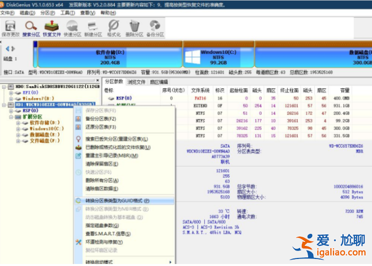The image size is (372, 266).
Task: Switch to the 分区参数 tab
Action: 114,81
